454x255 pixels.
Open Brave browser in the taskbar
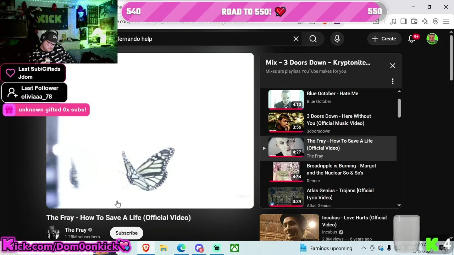point(146,248)
